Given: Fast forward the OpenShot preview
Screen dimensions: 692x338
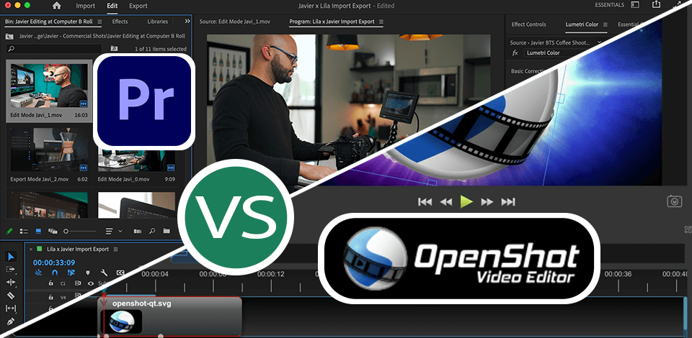Looking at the screenshot, I should [x=487, y=202].
